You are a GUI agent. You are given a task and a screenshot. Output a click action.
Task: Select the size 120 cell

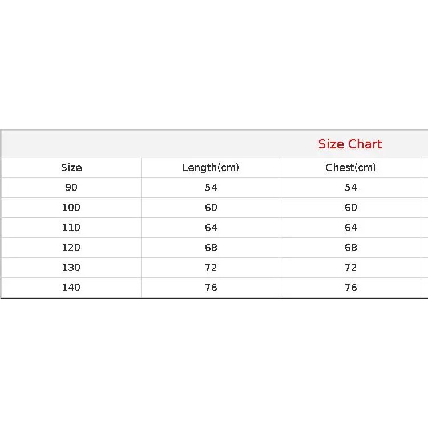(x=71, y=248)
